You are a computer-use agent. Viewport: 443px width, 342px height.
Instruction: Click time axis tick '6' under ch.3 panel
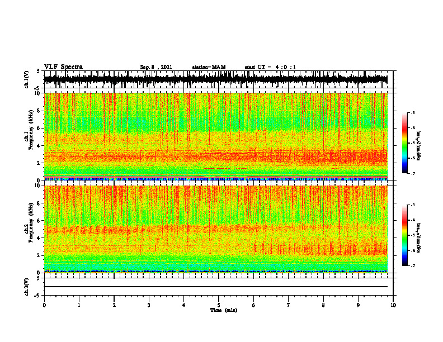[x=254, y=305]
